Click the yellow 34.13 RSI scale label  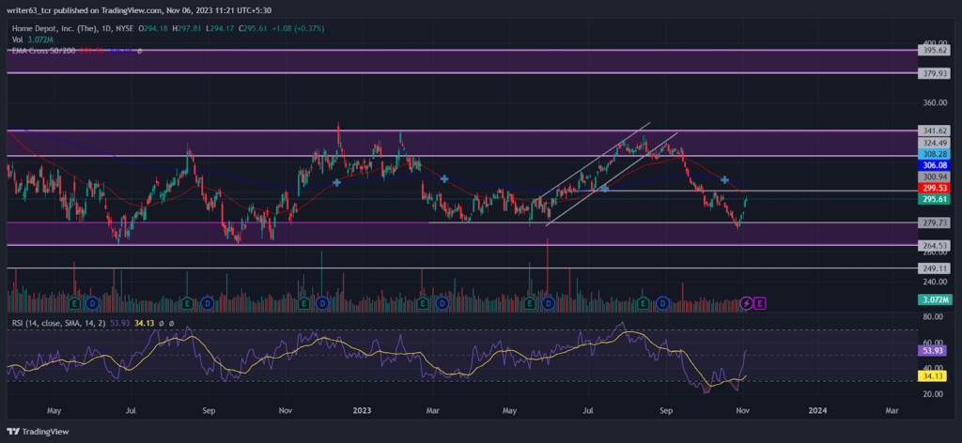933,376
